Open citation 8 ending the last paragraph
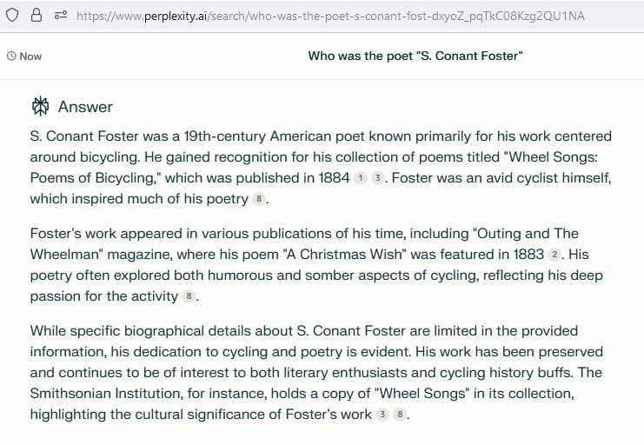This screenshot has width=644, height=445. pyautogui.click(x=399, y=415)
